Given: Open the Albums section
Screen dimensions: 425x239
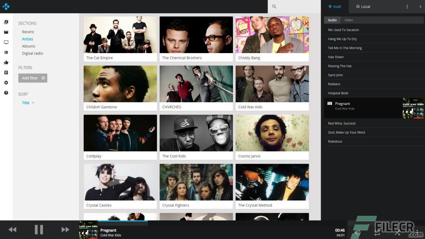Looking at the screenshot, I should click(29, 46).
